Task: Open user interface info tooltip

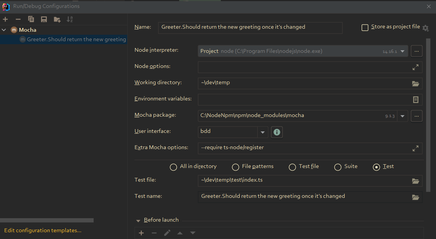Action: pos(277,132)
